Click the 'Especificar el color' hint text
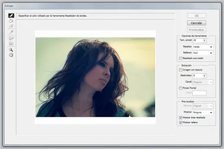This screenshot has height=149, width=224. pos(53,16)
